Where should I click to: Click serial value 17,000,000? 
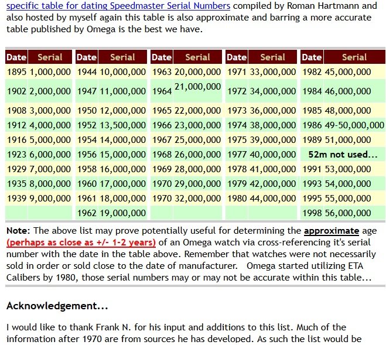tap(122, 184)
